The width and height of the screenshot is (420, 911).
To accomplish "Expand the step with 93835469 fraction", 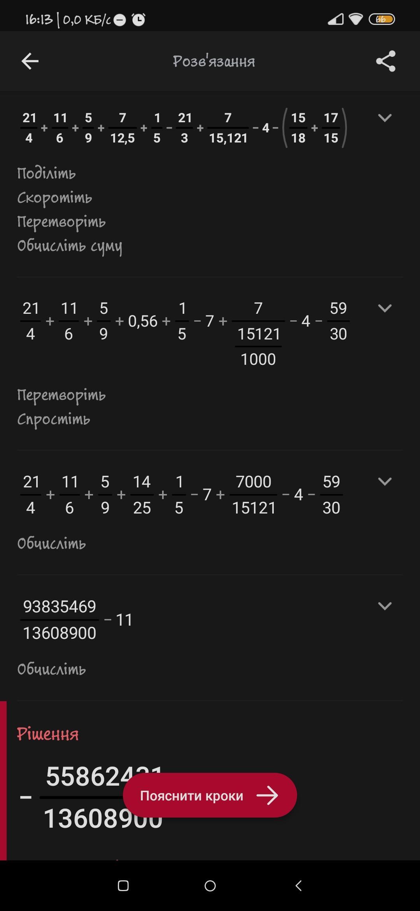I will pos(385,606).
